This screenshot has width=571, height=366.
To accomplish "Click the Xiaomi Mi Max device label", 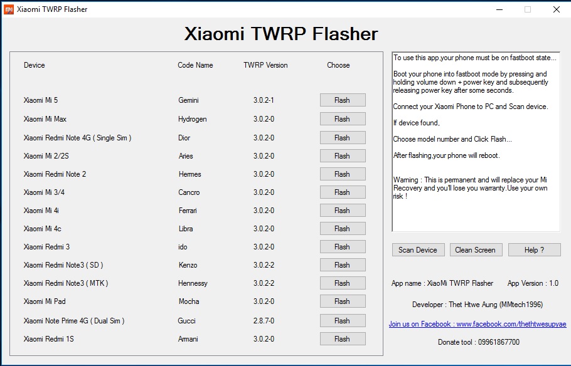I will [45, 119].
